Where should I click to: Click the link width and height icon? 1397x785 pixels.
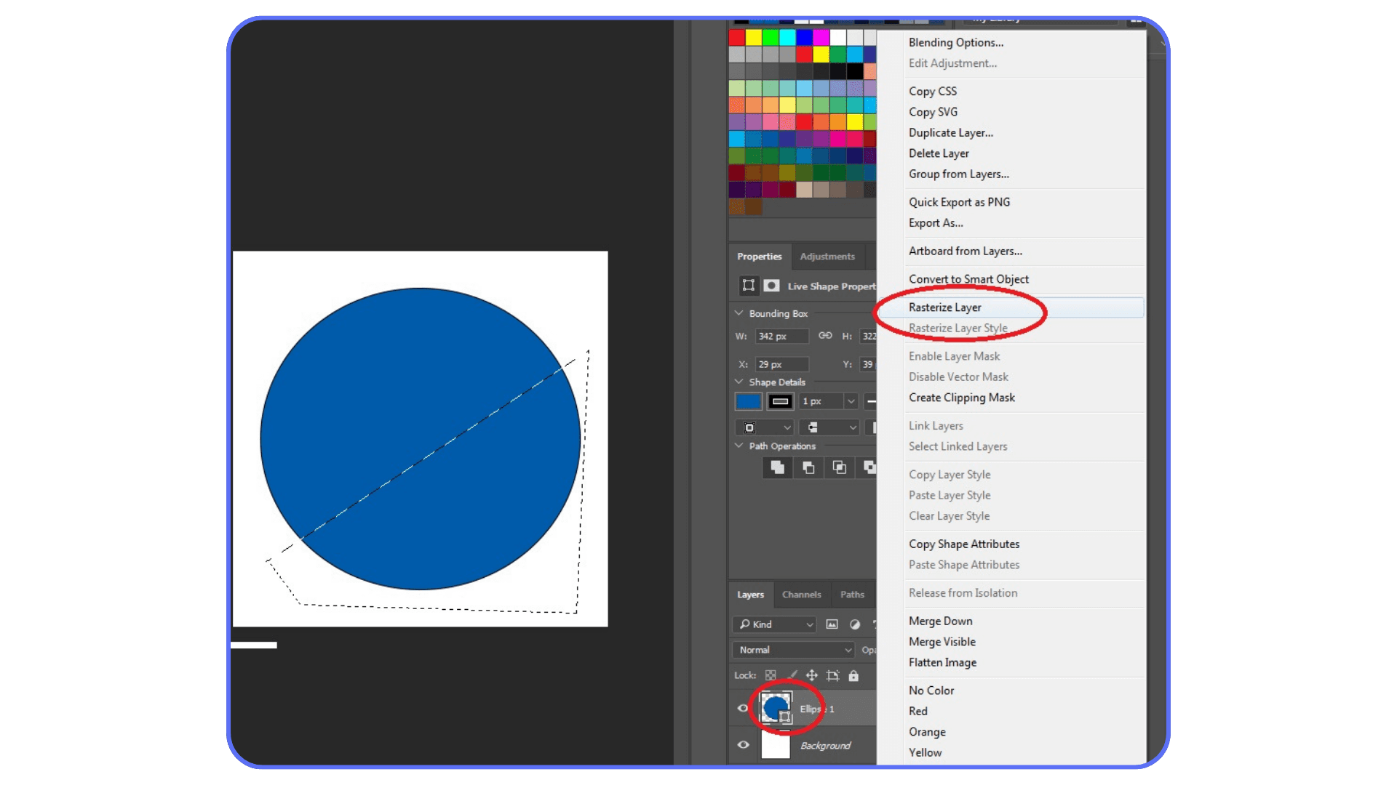[x=826, y=336]
